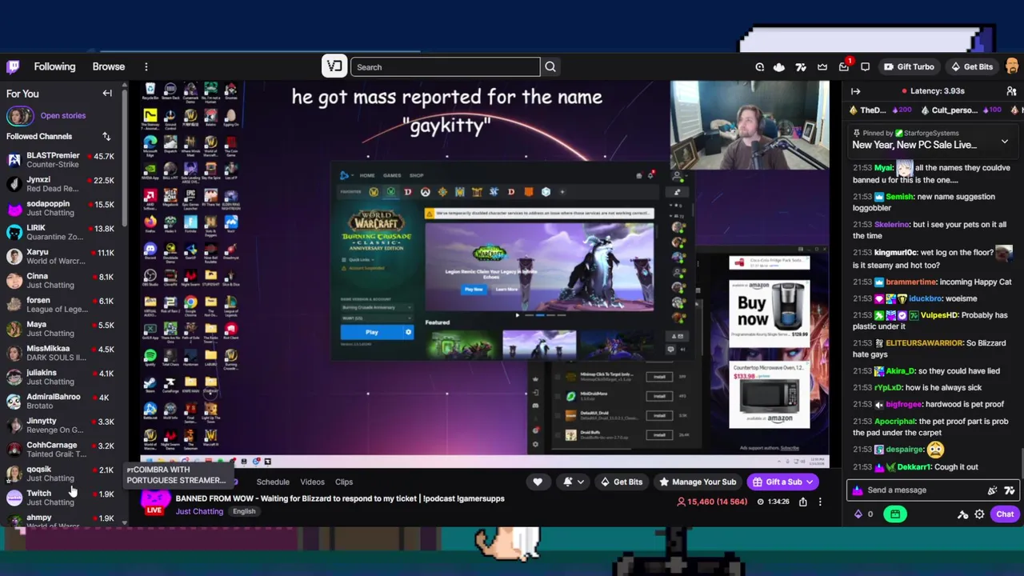Go to the Browse tab
The height and width of the screenshot is (576, 1024).
point(109,67)
